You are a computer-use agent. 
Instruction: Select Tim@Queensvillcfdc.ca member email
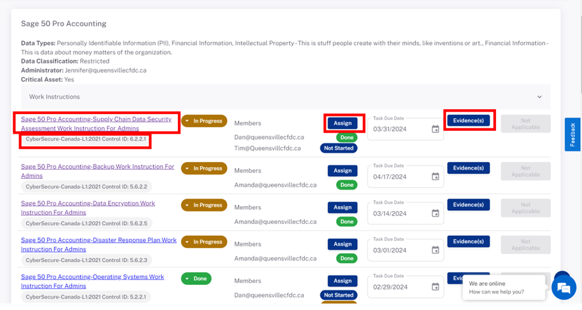coord(267,148)
